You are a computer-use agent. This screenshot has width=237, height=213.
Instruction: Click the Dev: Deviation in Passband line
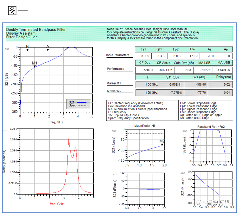point(126,106)
